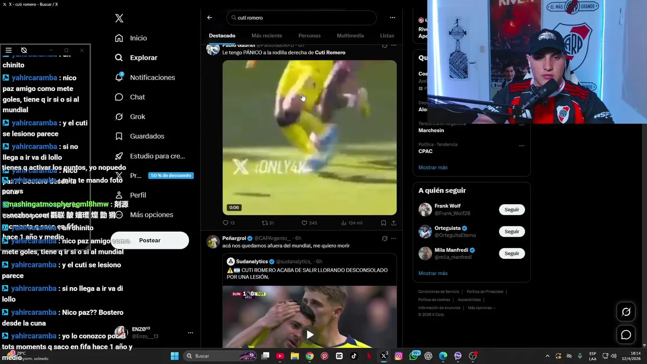Screen dimensions: 647x364
Task: Share the Pablo Gabriel post
Action: point(394,223)
